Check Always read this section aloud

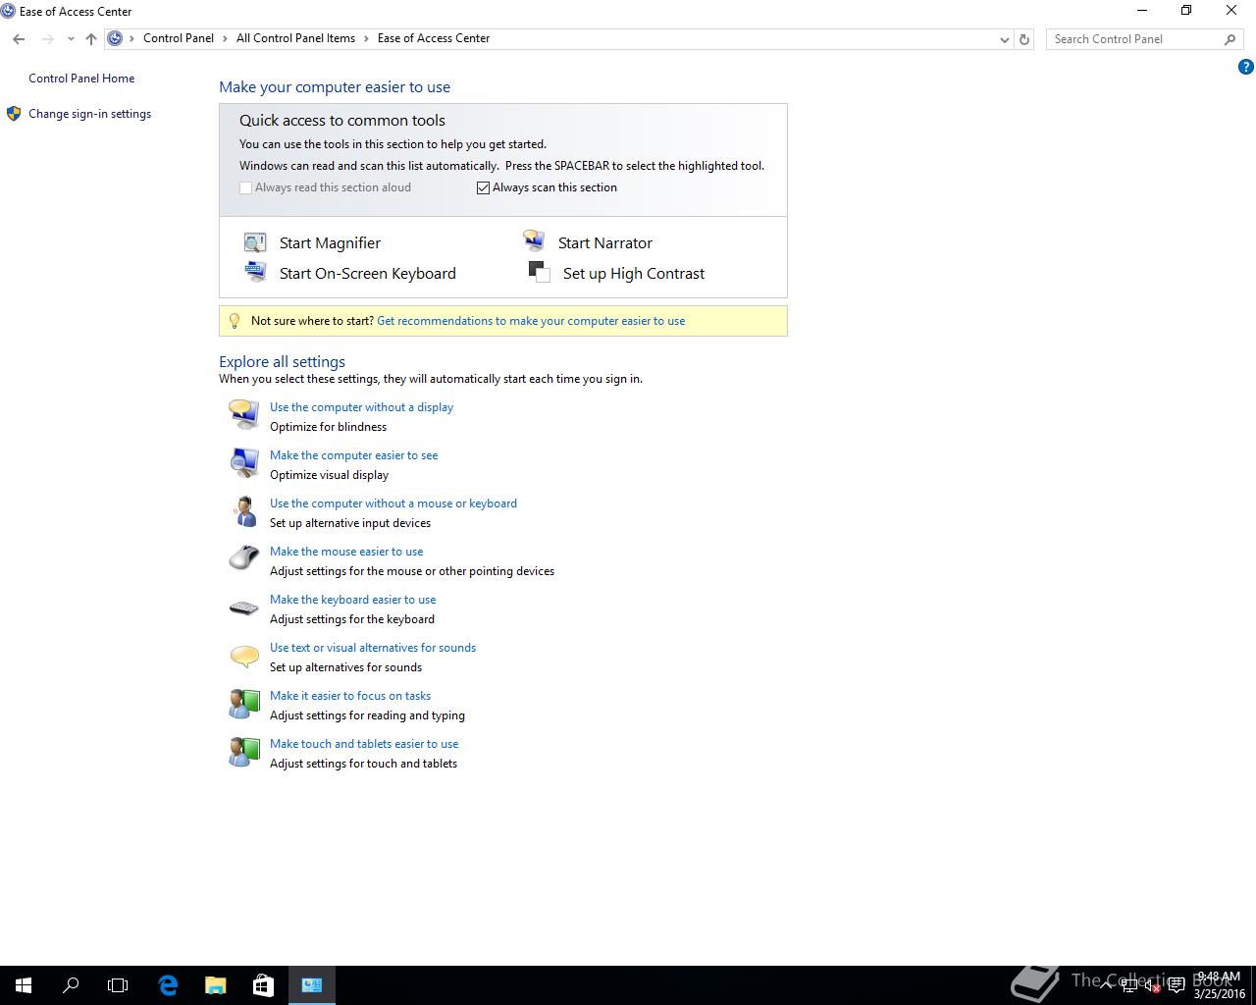point(245,187)
